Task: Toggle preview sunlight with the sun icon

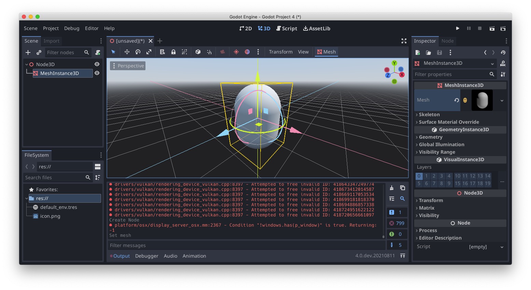Action: [x=236, y=52]
